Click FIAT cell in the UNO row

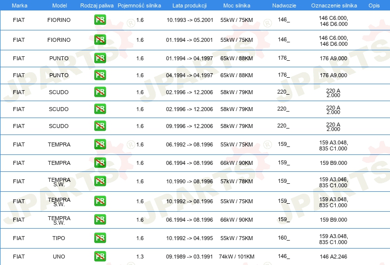pos(19,257)
